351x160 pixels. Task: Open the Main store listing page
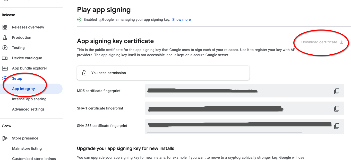pyautogui.click(x=27, y=148)
